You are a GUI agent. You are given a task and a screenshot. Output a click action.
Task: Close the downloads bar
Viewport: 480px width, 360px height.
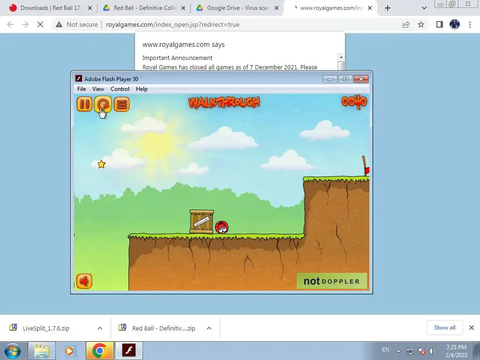(x=472, y=328)
